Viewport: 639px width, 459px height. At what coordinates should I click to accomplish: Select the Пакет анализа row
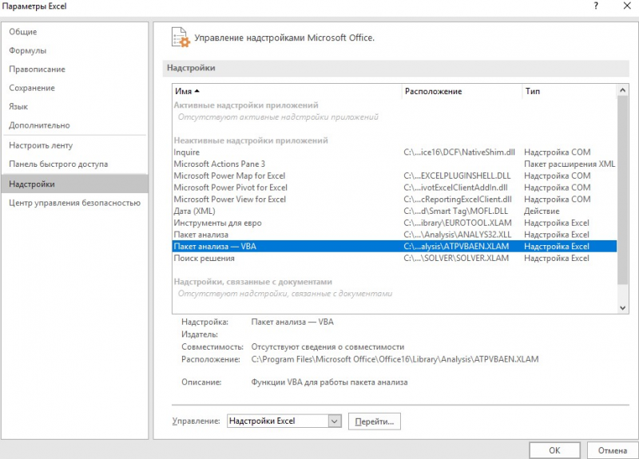pyautogui.click(x=395, y=235)
